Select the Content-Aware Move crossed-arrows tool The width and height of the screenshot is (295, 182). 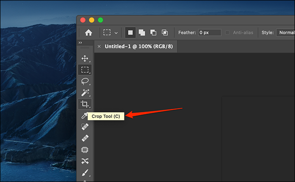[x=84, y=161]
